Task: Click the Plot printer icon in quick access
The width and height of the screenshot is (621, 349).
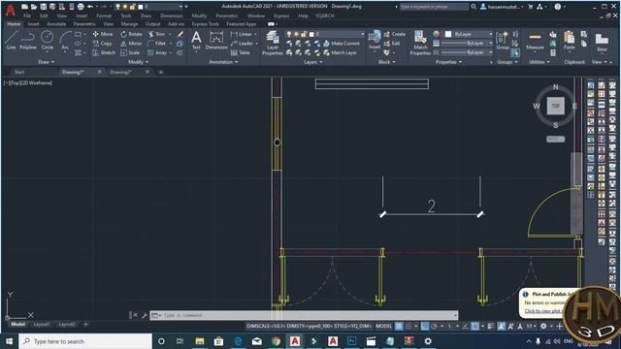Action: pos(81,7)
